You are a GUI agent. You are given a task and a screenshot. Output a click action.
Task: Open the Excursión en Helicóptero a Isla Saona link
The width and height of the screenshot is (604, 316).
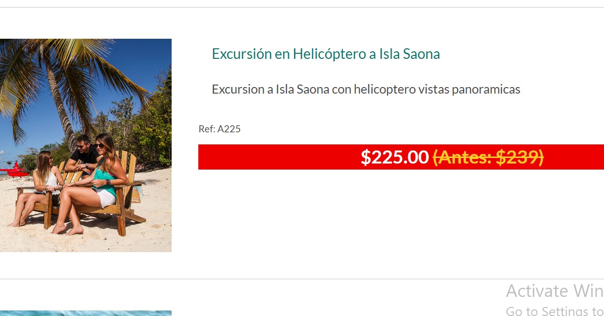pos(326,54)
